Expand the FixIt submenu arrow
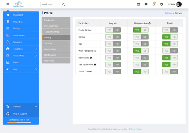Image resolution: width=189 pixels, height=133 pixels. (x=36, y=69)
